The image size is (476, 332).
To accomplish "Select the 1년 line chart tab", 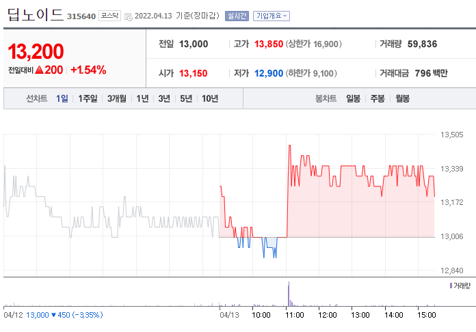I will [142, 98].
